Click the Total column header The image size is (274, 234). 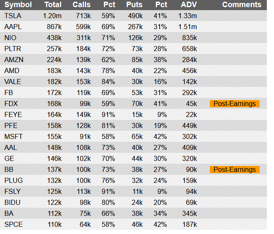(x=53, y=5)
